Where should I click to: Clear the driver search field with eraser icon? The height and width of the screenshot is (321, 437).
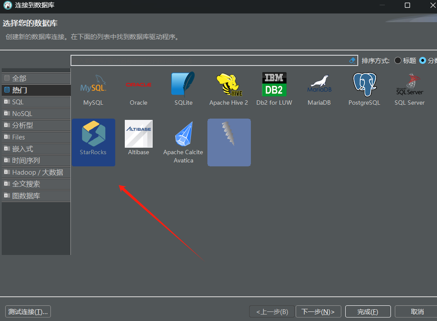pos(352,60)
